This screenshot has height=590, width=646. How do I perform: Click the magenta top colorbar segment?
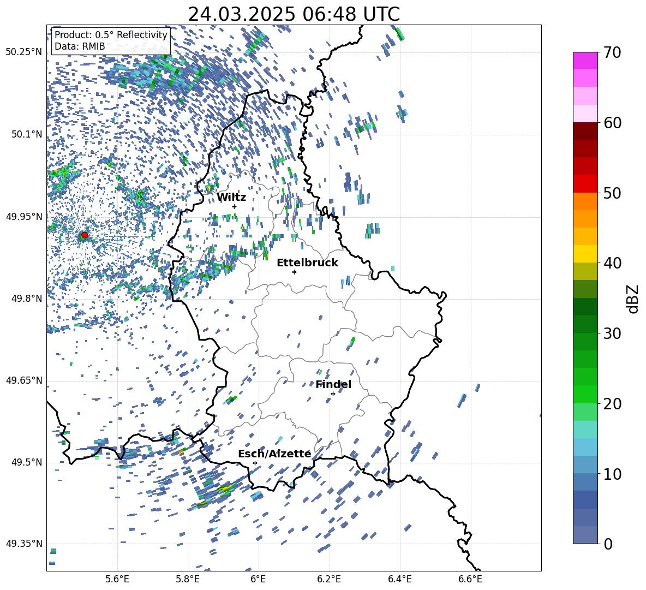[585, 61]
